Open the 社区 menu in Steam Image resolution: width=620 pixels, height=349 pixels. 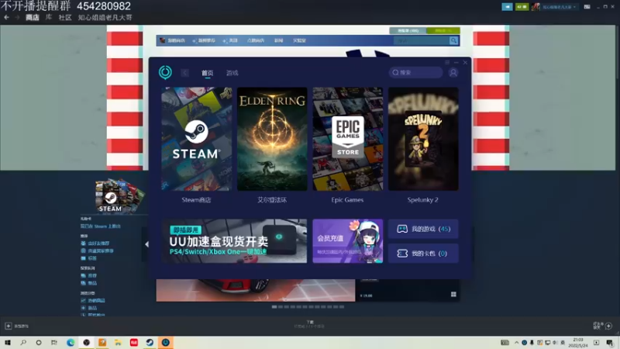coord(65,17)
